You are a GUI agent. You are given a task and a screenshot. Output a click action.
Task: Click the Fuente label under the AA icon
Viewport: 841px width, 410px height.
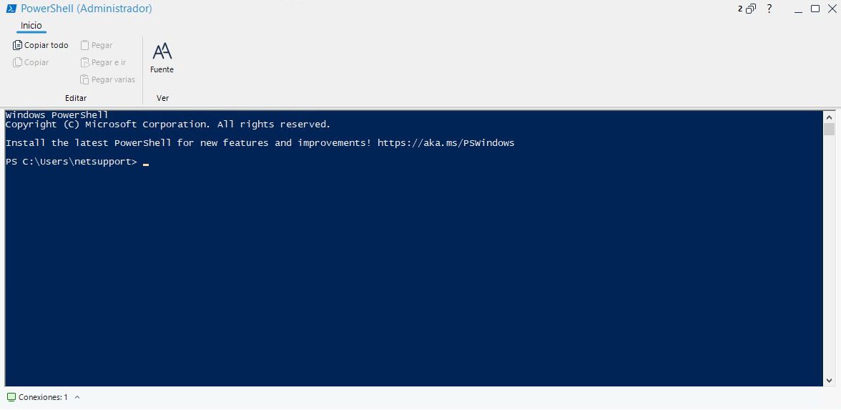pyautogui.click(x=162, y=70)
